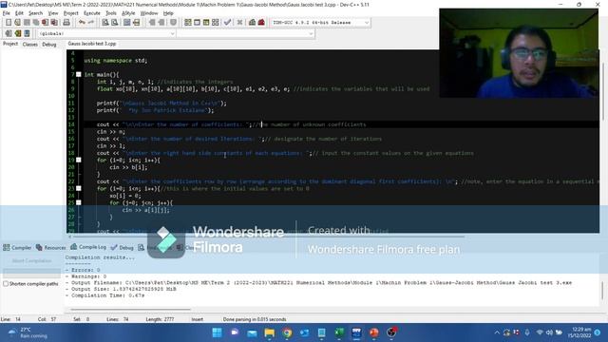Open the Compiler tab in bottom panel
Viewport: 608px width, 342px height.
pos(17,247)
